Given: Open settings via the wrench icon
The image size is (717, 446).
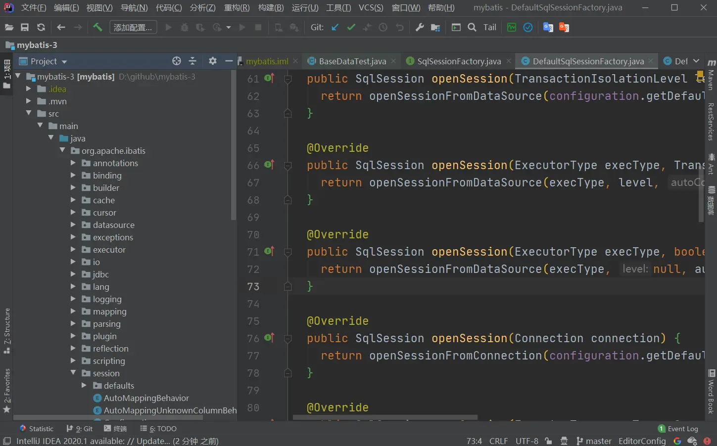Looking at the screenshot, I should tap(420, 27).
